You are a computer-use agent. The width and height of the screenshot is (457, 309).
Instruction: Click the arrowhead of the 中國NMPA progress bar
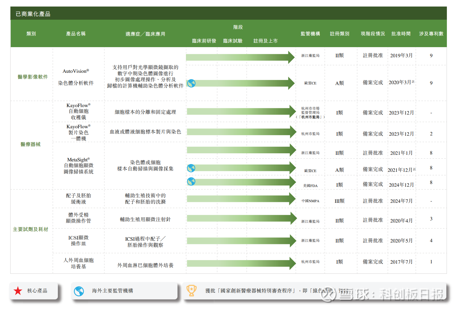(292, 199)
